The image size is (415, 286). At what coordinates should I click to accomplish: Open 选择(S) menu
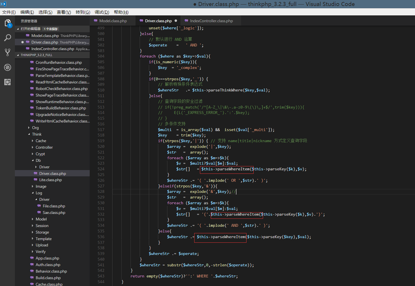[45, 12]
